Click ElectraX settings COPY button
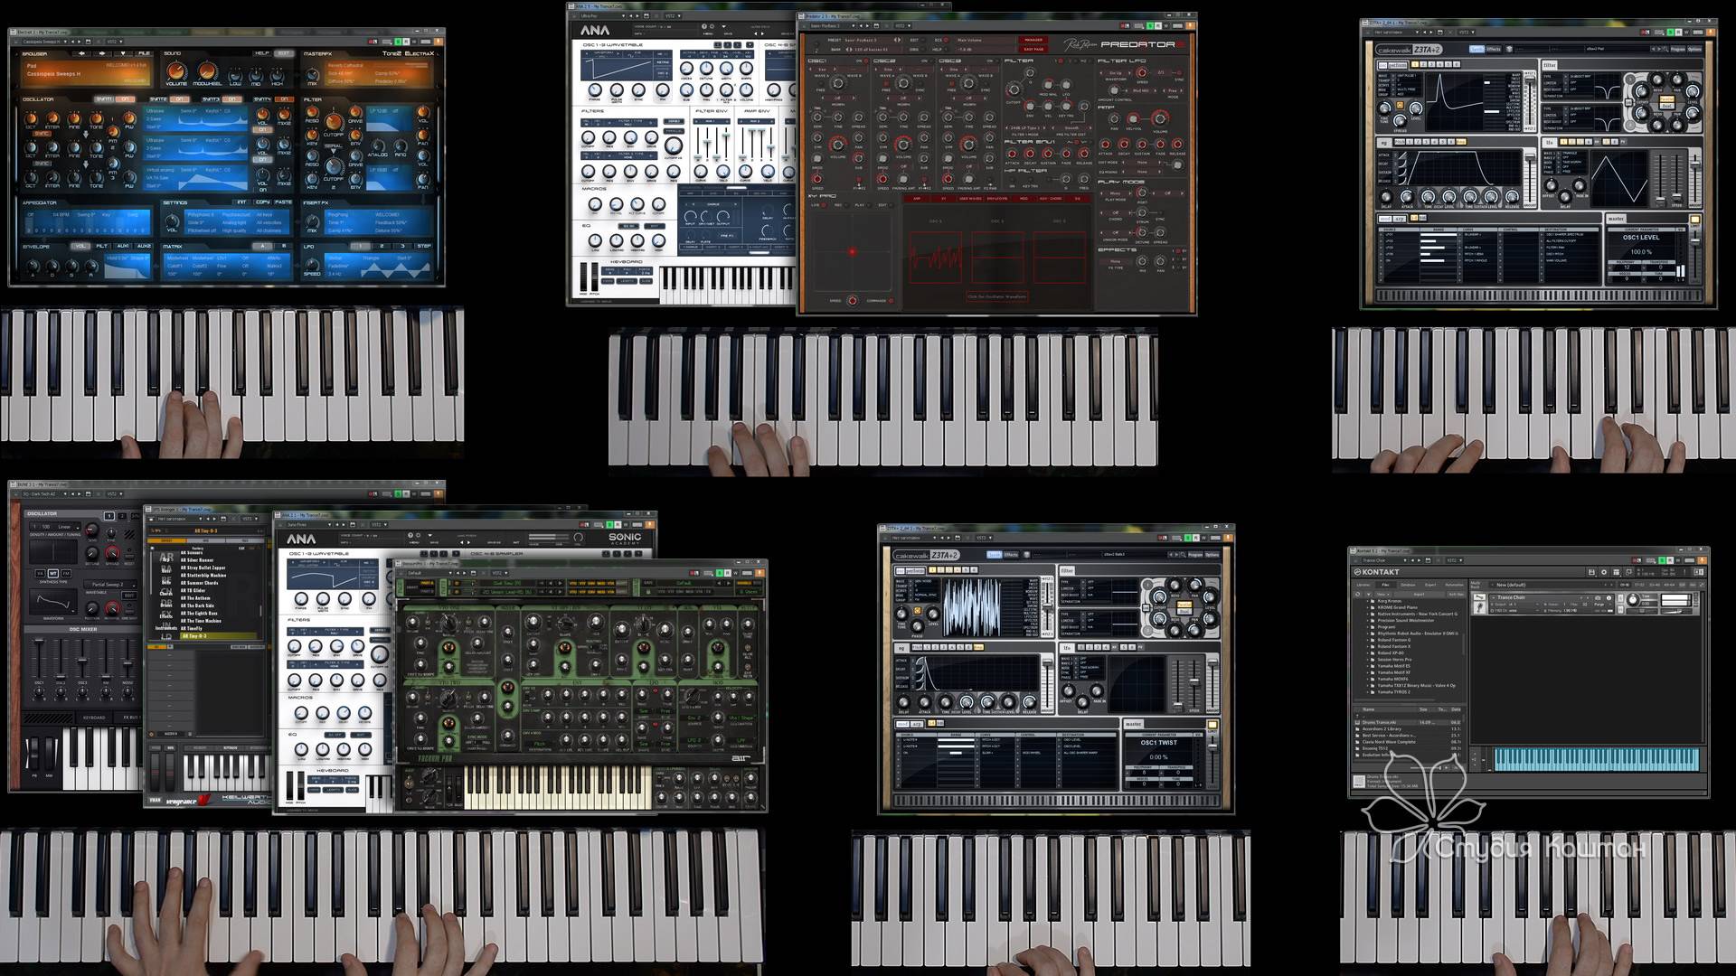Viewport: 1736px width, 976px height. pos(262,202)
